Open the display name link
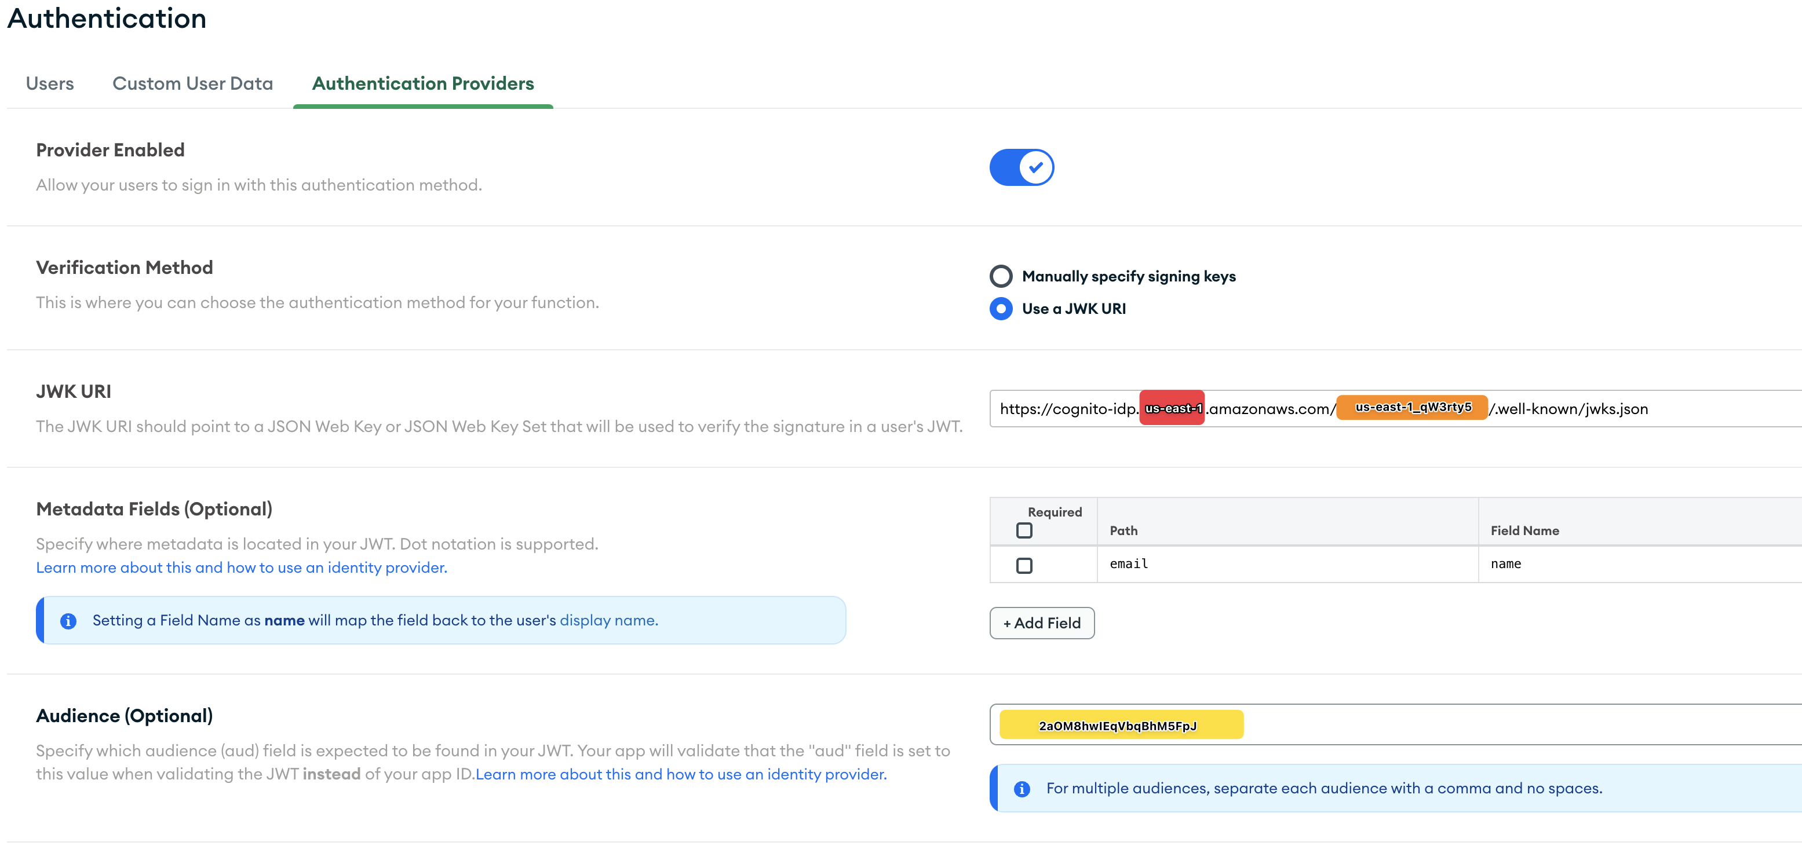Viewport: 1802px width, 864px height. (x=608, y=621)
